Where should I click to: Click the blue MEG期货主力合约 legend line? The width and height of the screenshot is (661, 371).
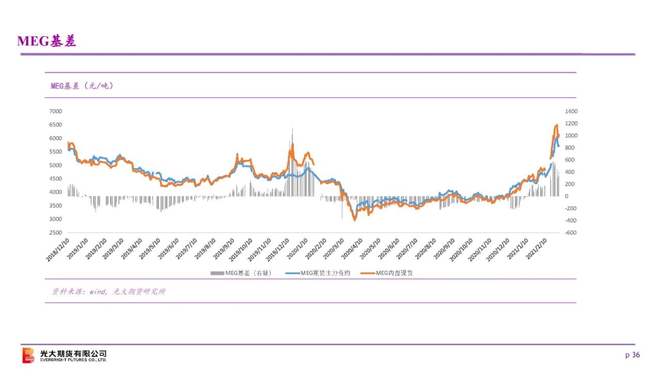coord(293,273)
